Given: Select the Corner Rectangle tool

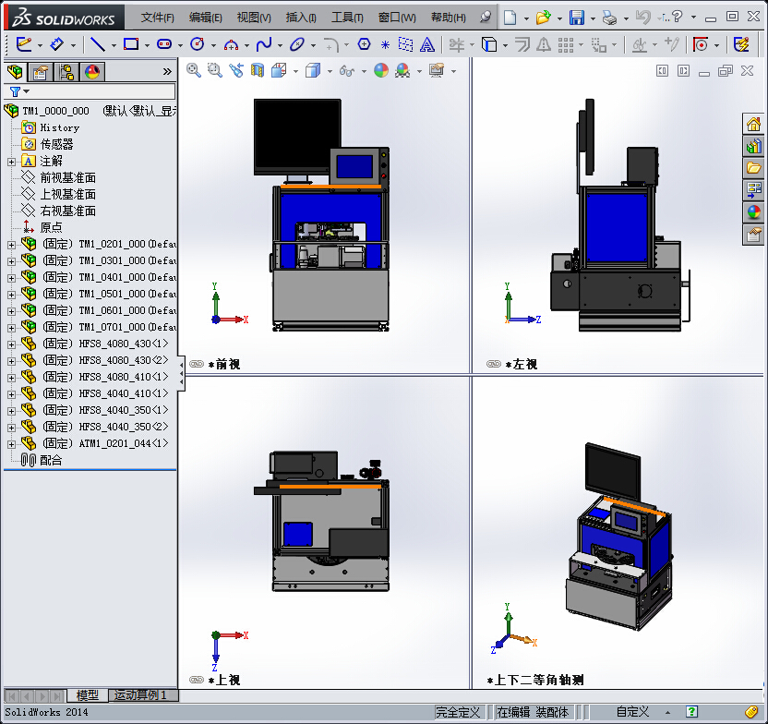Looking at the screenshot, I should tap(131, 44).
